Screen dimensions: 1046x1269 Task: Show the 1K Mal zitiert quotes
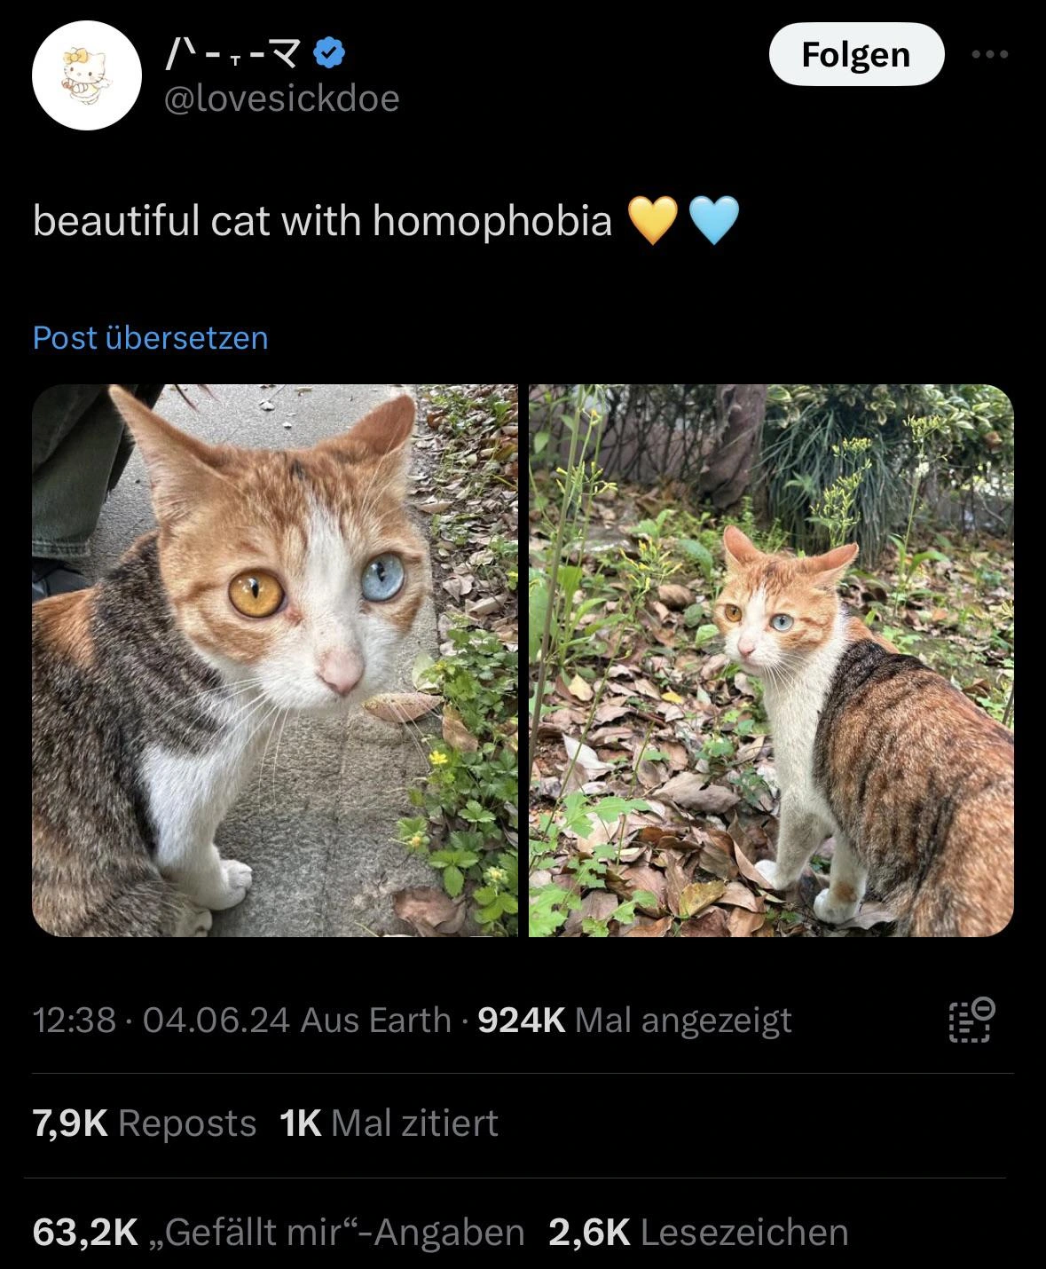389,1123
